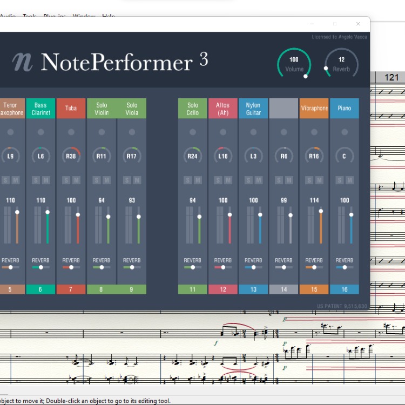Image resolution: width=405 pixels, height=405 pixels.
Task: Click the Tuba pan knob showing R38
Action: click(x=71, y=156)
